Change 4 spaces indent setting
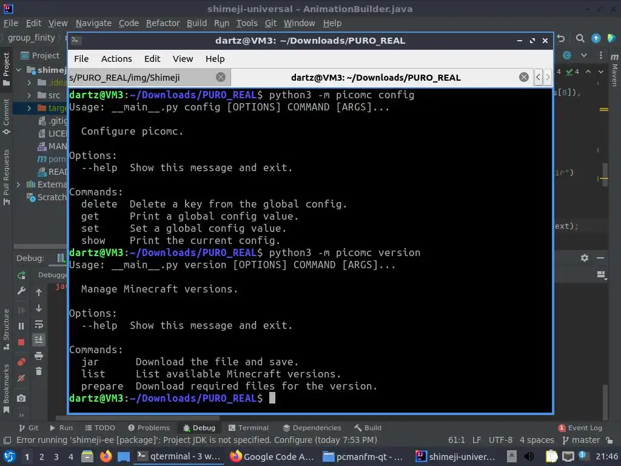 (537, 441)
